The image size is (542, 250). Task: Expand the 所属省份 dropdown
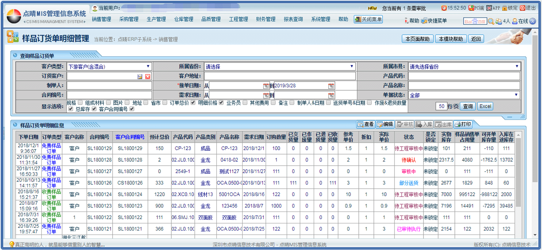tap(280, 67)
